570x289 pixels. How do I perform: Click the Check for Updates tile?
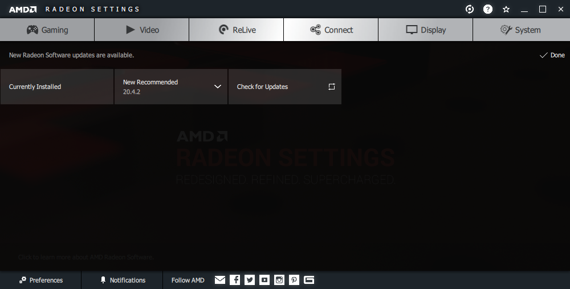click(x=285, y=87)
